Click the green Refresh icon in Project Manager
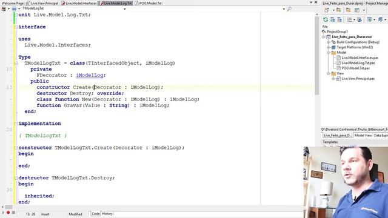The image size is (388, 218). pos(326,19)
